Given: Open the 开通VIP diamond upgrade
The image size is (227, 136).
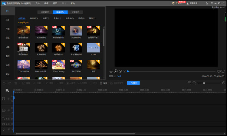Looking at the screenshot, I should (x=177, y=3).
